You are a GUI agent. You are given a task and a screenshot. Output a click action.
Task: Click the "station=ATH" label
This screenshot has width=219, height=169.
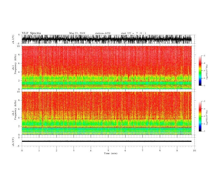103,33
